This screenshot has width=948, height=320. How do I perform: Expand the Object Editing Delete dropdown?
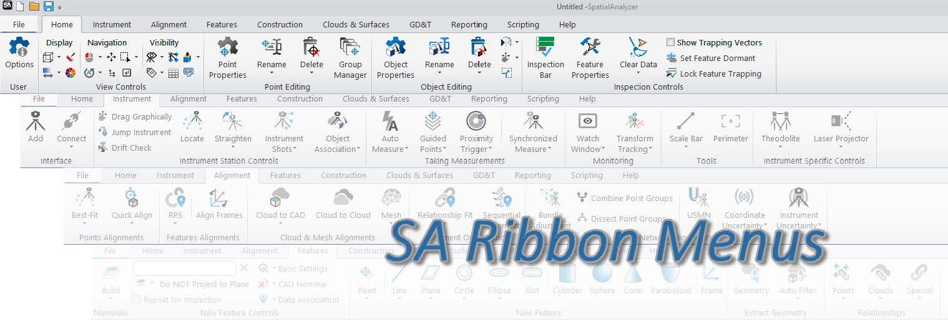point(479,71)
